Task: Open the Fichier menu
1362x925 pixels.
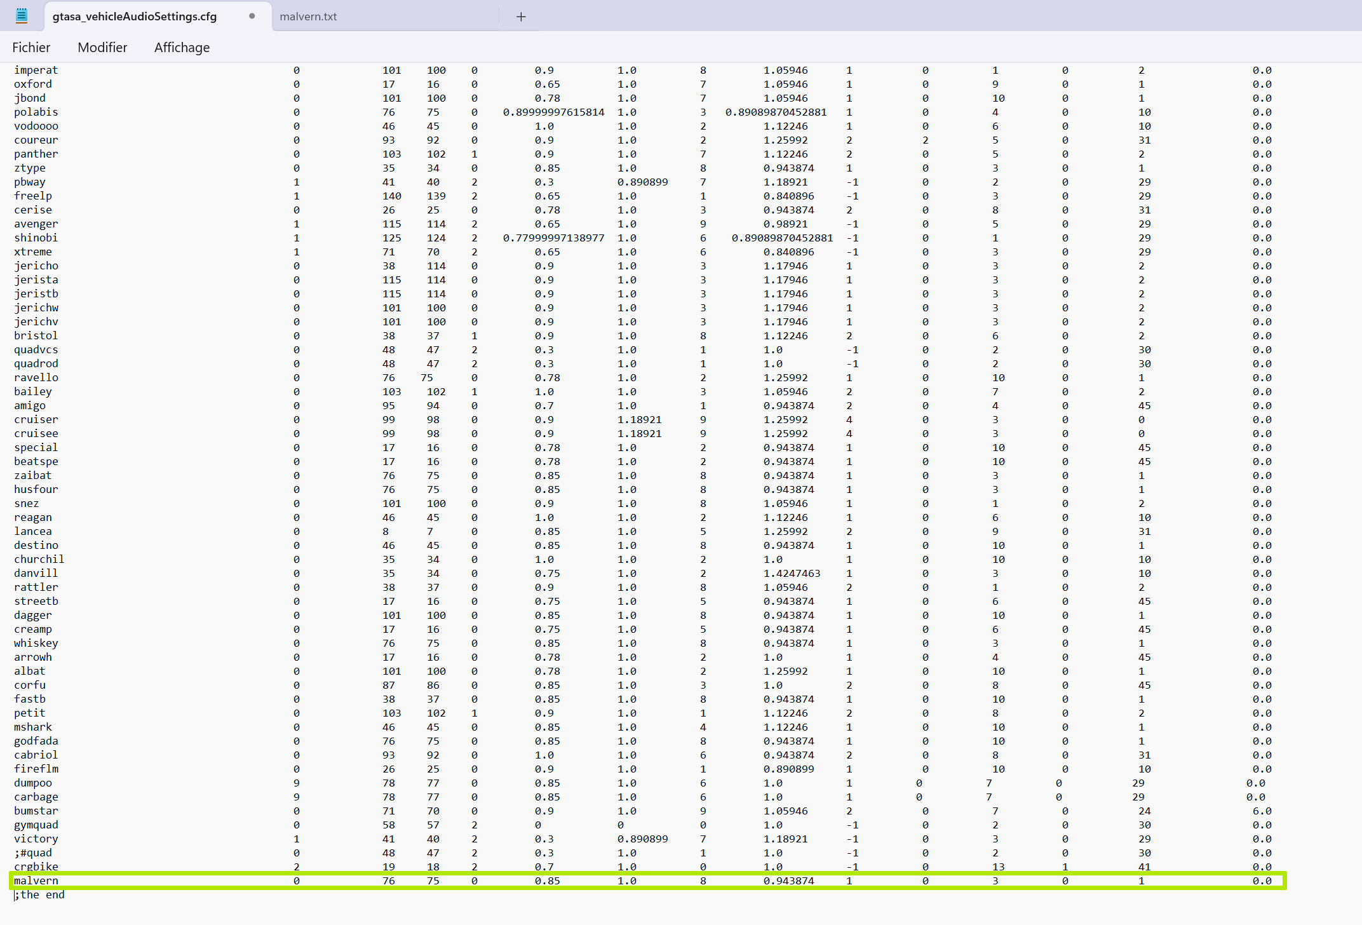Action: [31, 48]
